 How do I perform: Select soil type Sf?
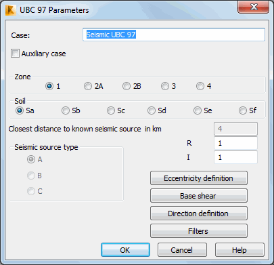click(243, 110)
